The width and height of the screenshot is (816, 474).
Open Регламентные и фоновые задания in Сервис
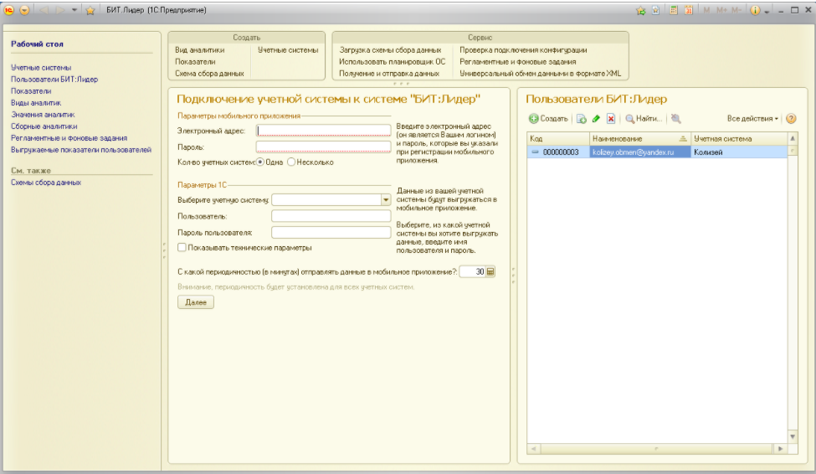(518, 61)
